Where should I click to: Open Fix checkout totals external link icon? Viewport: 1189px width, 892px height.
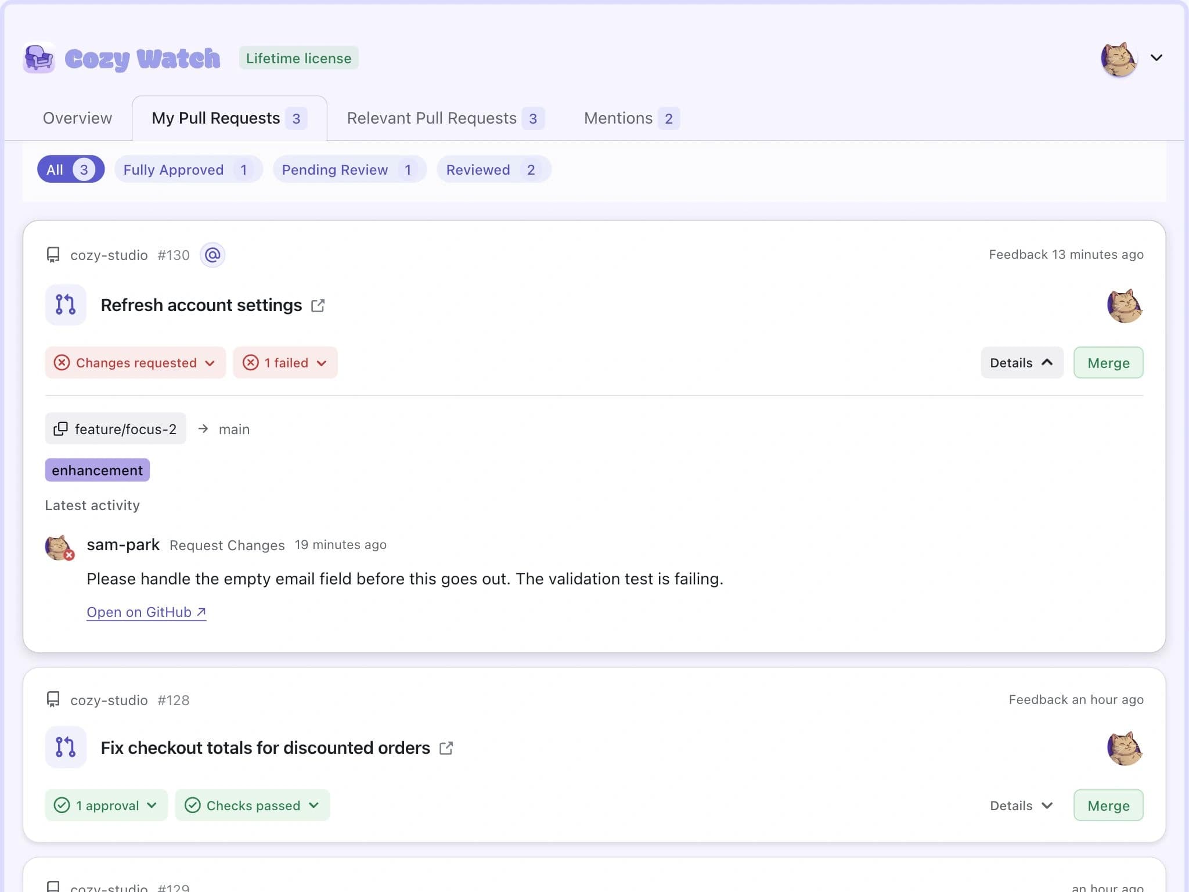446,748
